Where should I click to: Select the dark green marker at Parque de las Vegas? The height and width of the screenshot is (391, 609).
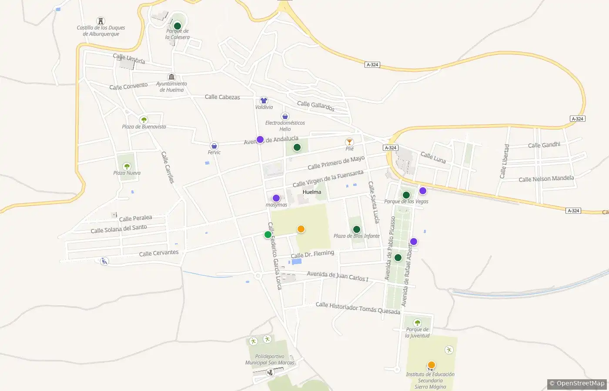406,195
